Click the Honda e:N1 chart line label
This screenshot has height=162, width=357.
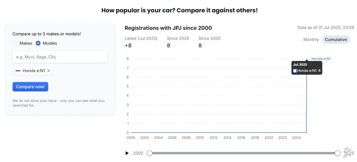pyautogui.click(x=321, y=59)
